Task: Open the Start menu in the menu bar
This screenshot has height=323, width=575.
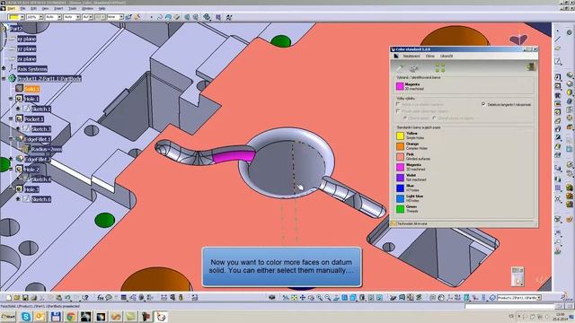Action: (x=12, y=8)
